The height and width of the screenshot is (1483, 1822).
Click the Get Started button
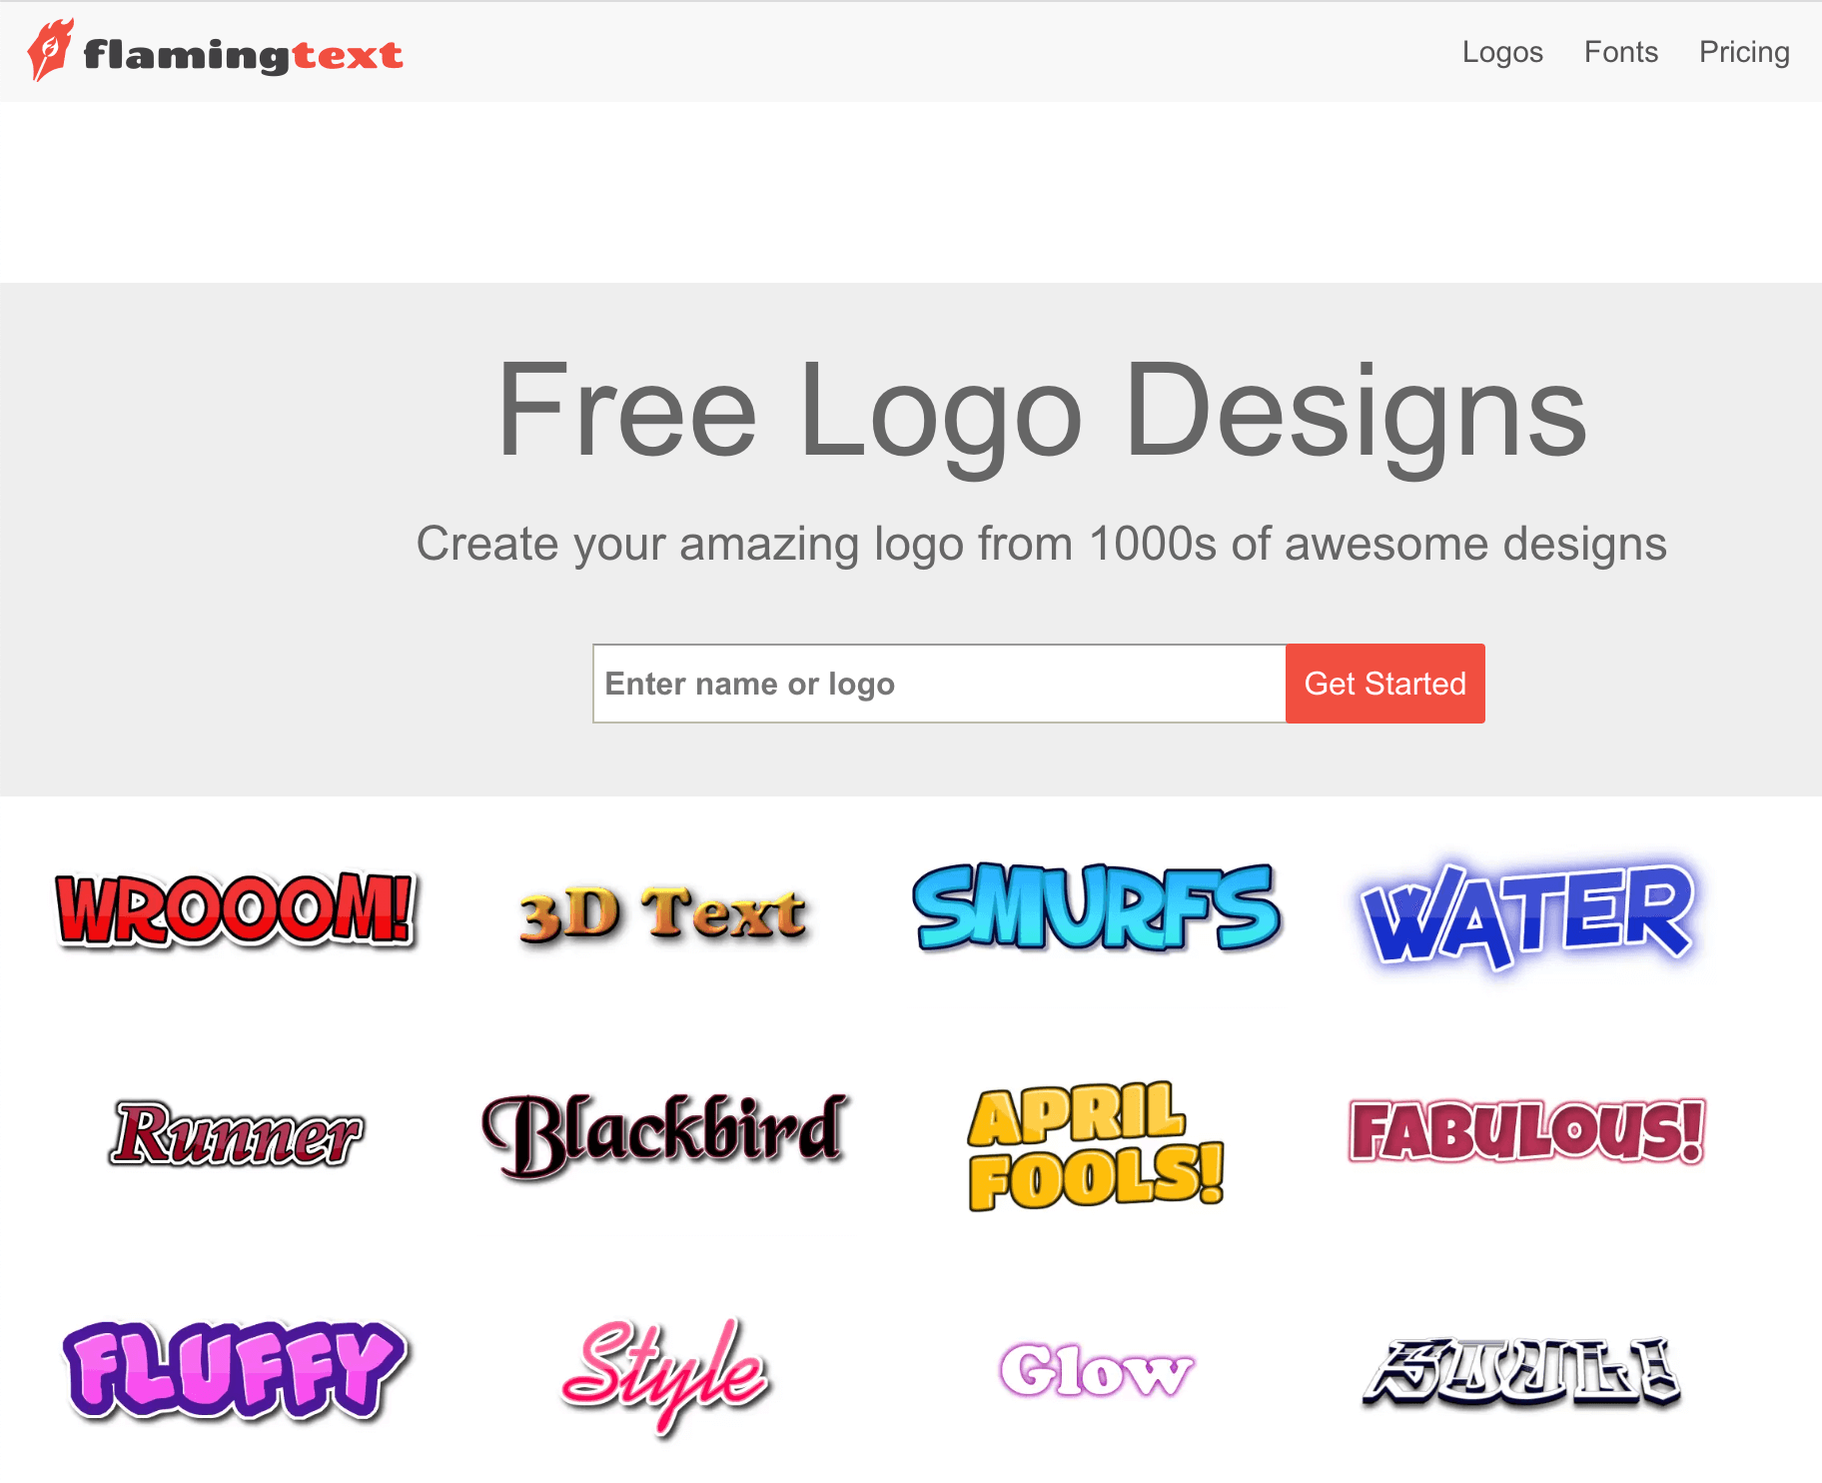click(x=1385, y=684)
